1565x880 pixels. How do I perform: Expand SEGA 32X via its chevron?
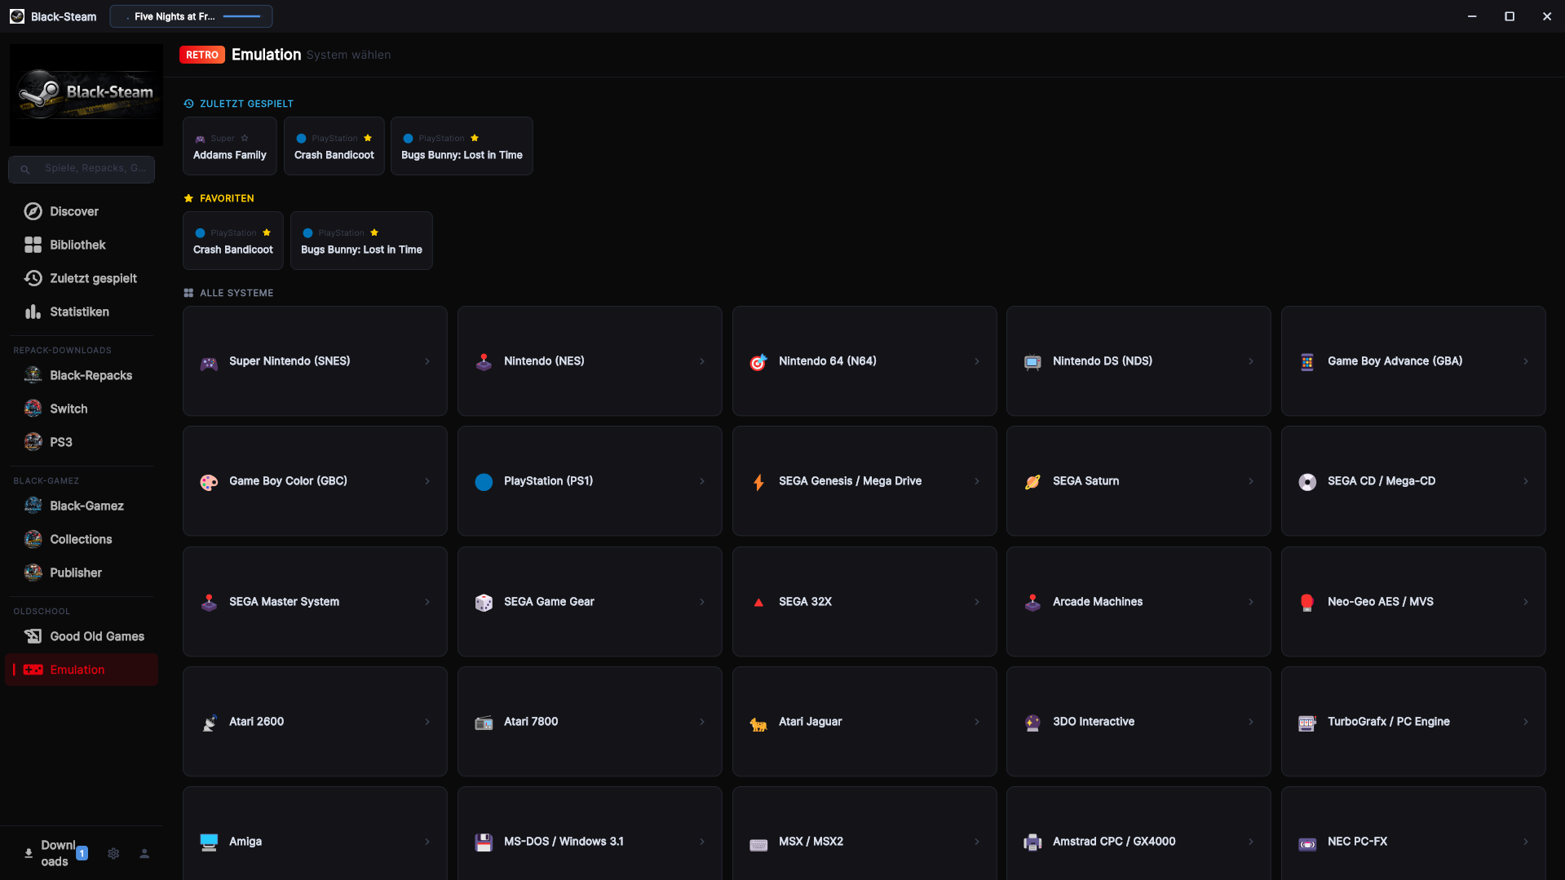[977, 602]
